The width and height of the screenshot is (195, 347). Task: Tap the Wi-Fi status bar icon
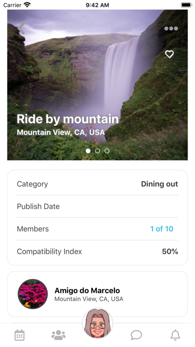point(27,4)
